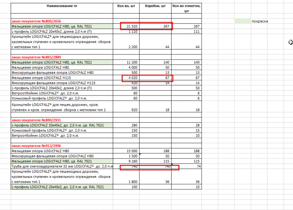Select the cell "заказ покупателя №865/2889"
Screen dimensions: 293x210
click(x=62, y=57)
